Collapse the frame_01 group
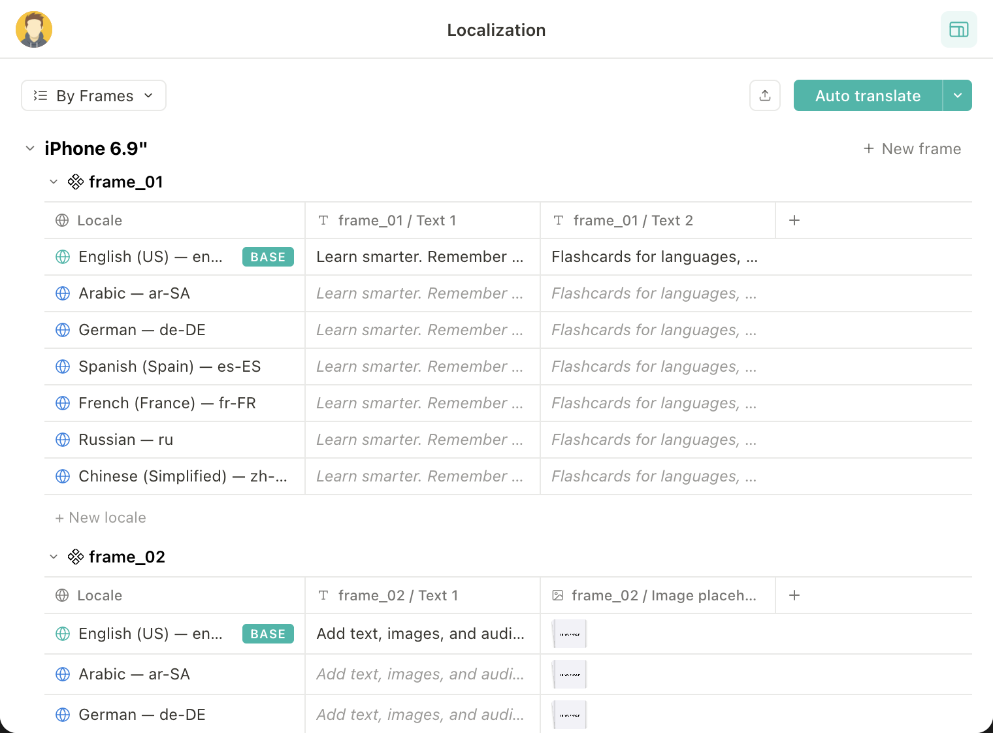 [x=54, y=182]
